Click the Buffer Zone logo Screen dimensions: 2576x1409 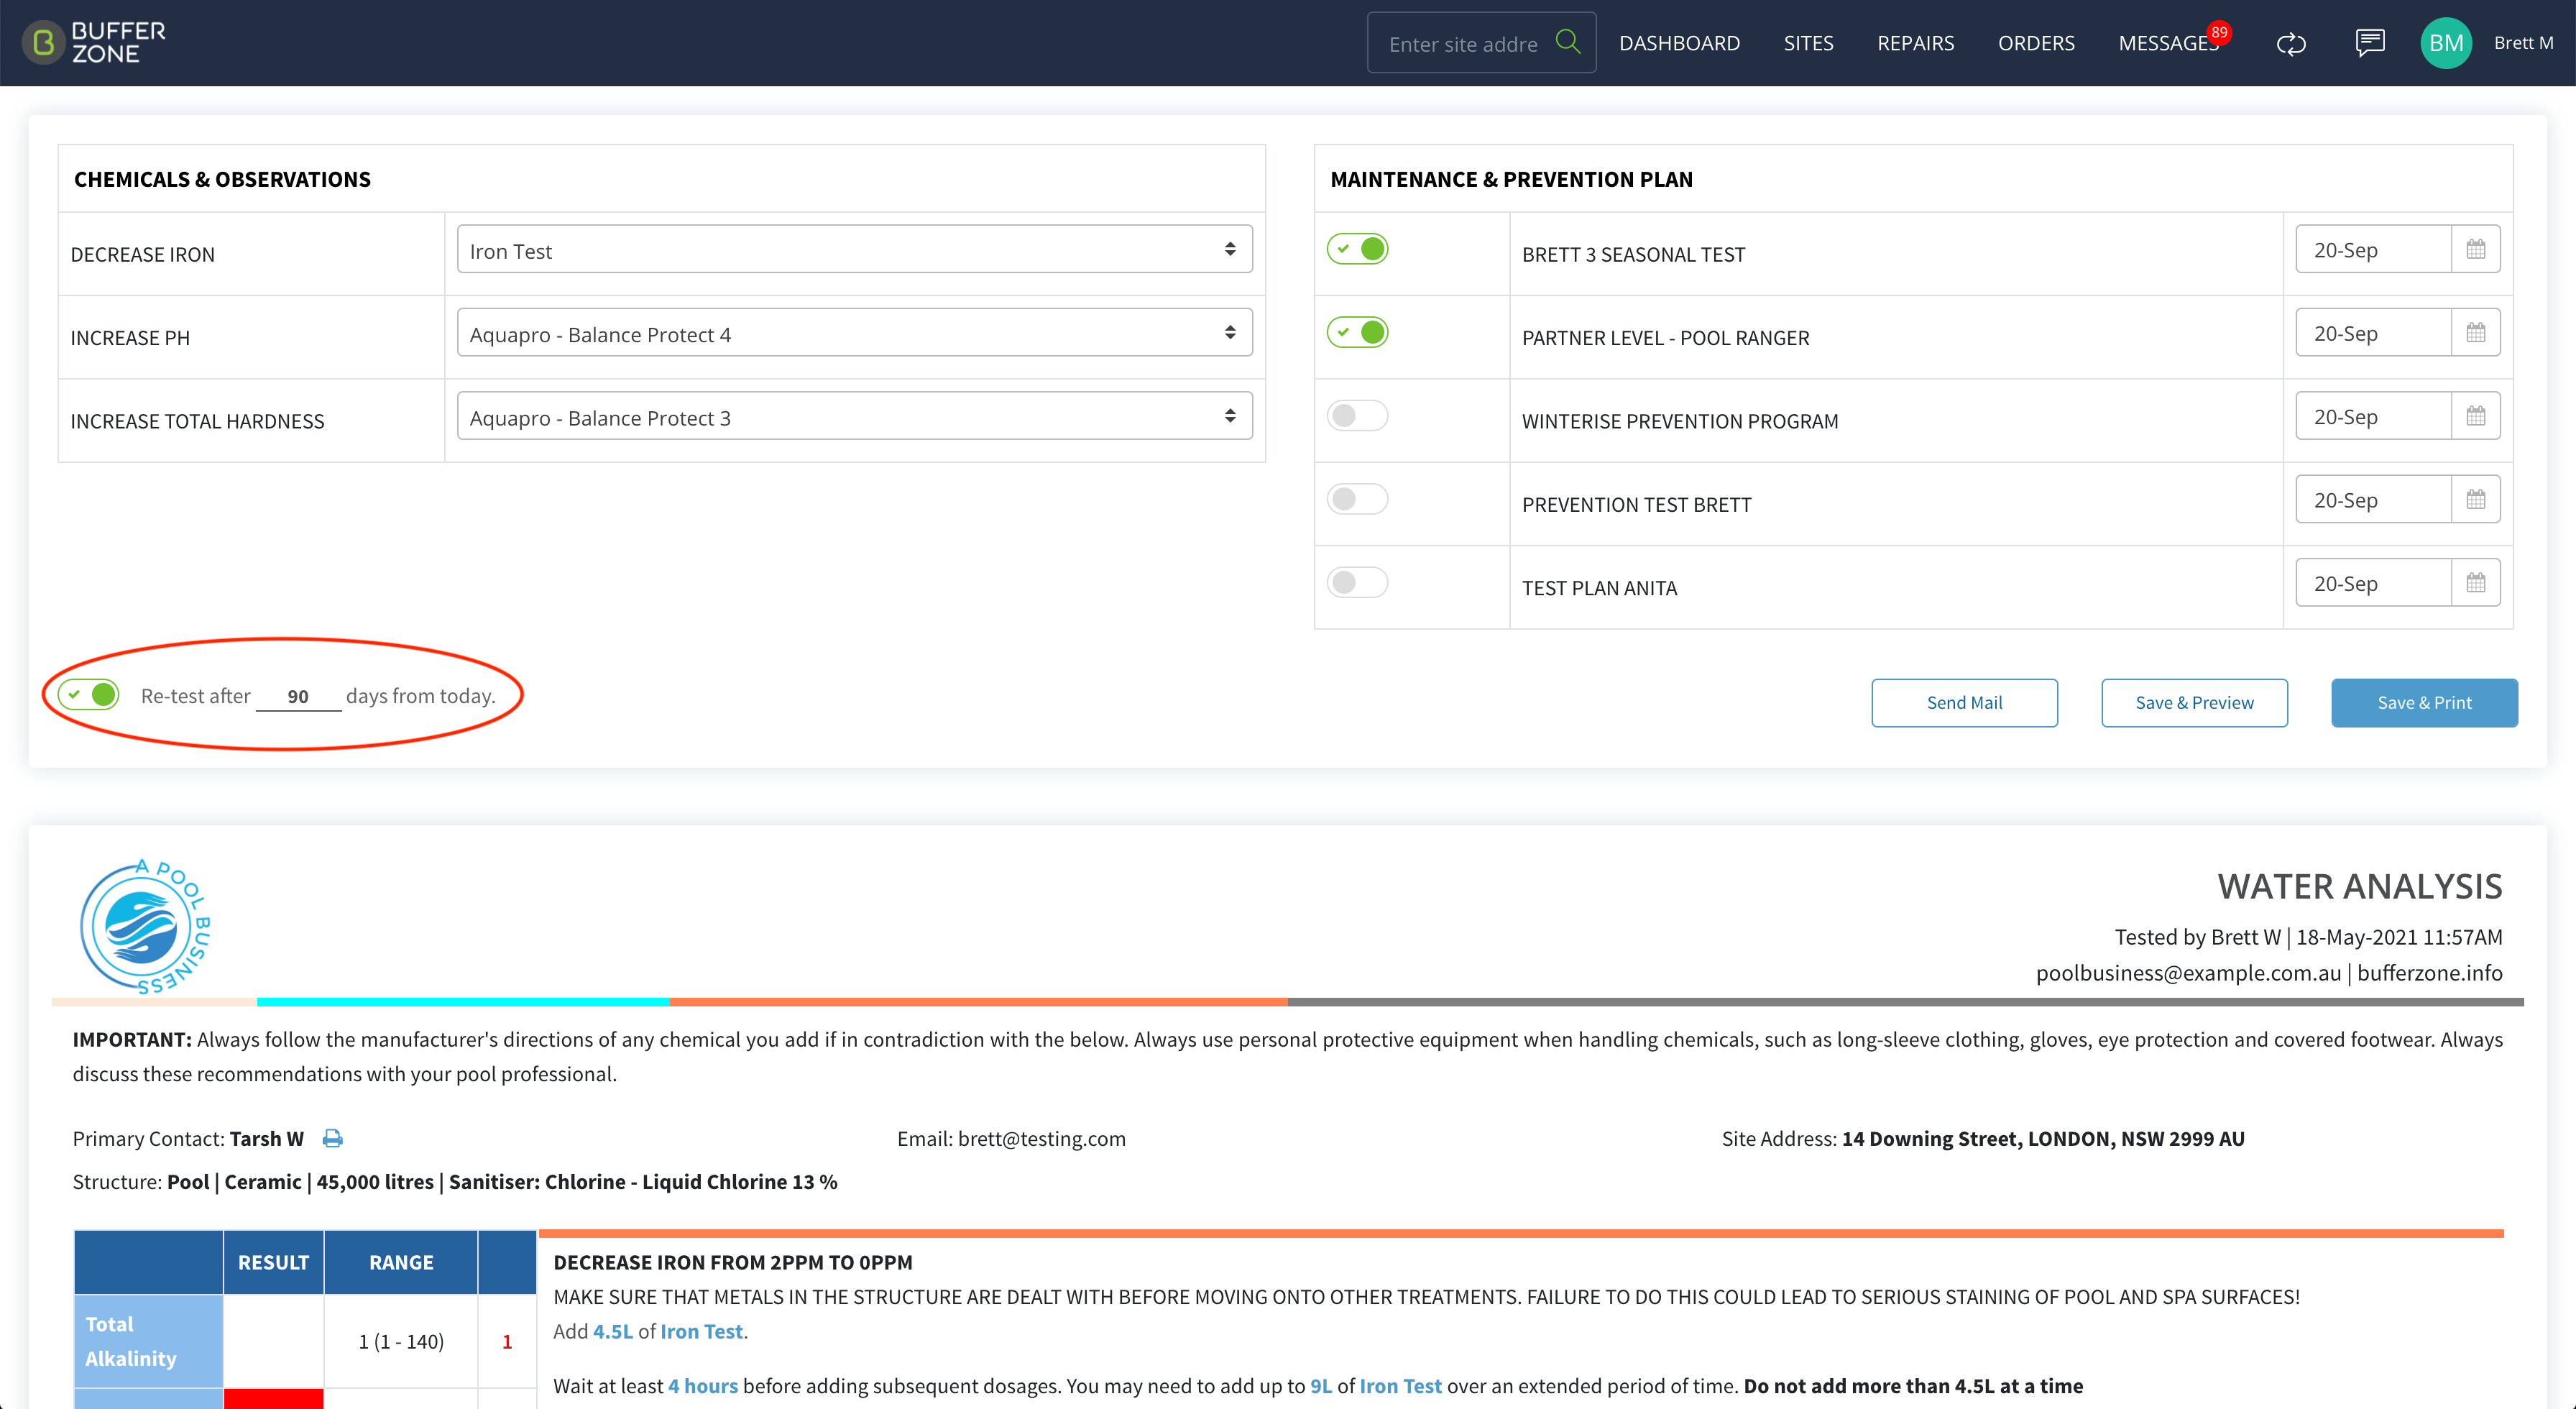point(94,43)
